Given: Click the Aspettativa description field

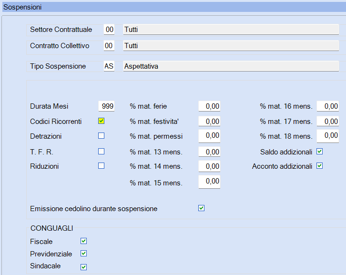Looking at the screenshot, I should point(231,66).
